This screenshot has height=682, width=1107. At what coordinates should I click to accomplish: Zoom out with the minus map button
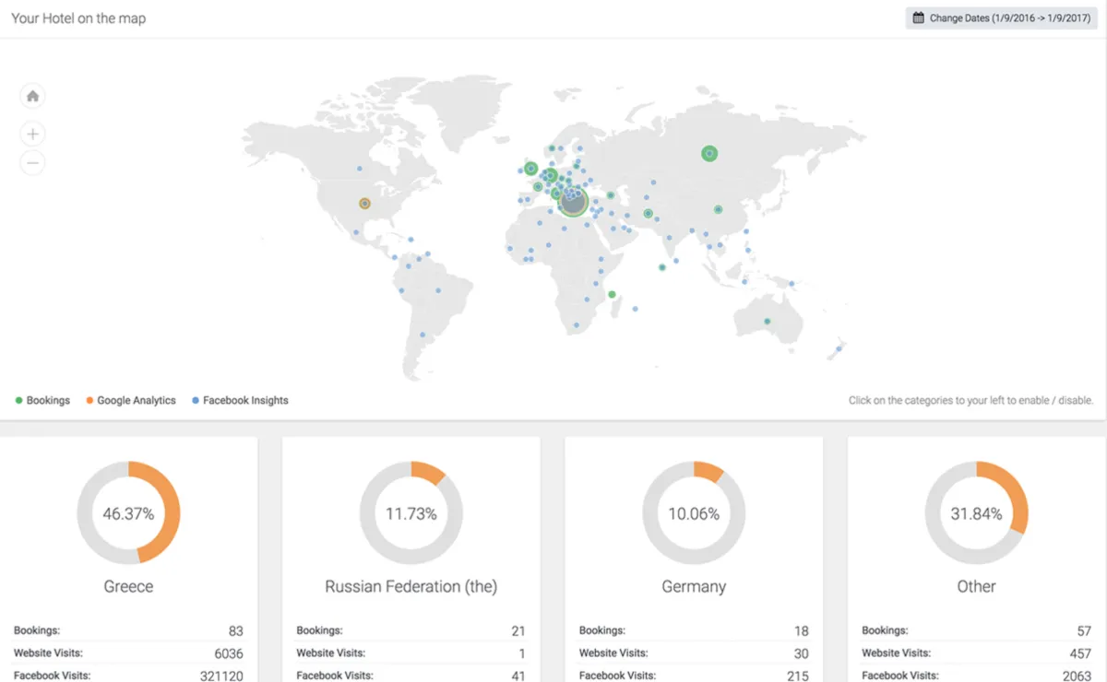(x=32, y=163)
